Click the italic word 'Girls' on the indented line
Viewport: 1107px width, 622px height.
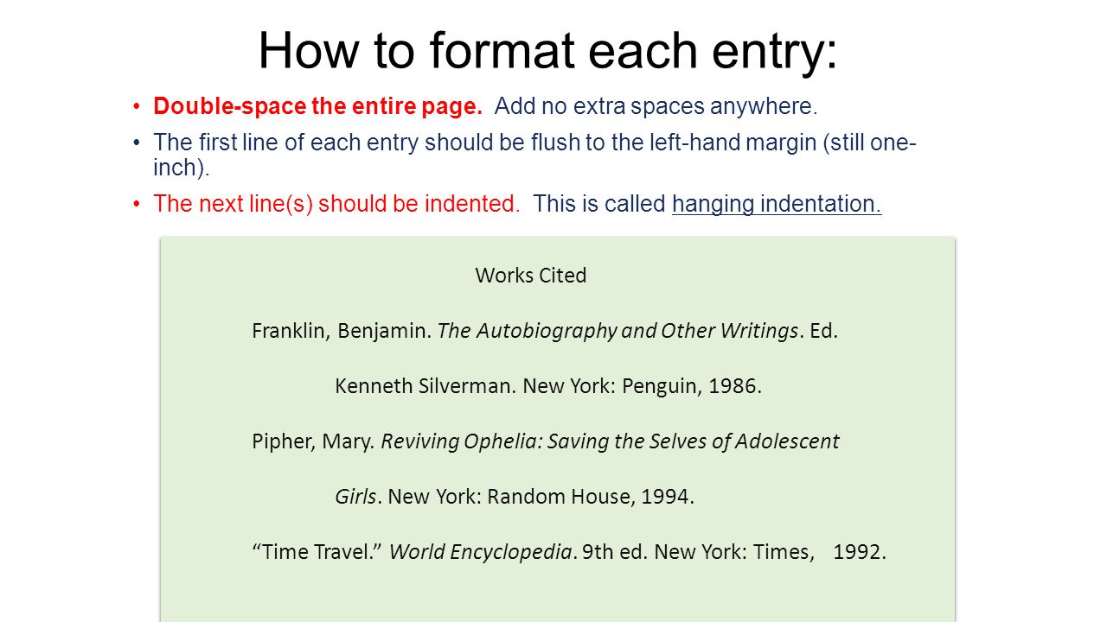coord(355,497)
